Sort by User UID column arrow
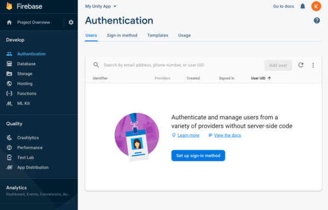This screenshot has height=210, width=328. tap(269, 78)
